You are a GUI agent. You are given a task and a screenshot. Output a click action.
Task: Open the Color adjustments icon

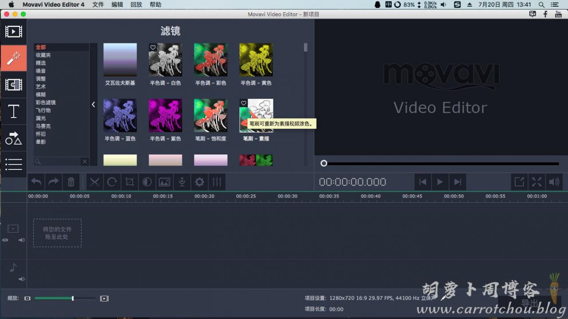coord(147,182)
